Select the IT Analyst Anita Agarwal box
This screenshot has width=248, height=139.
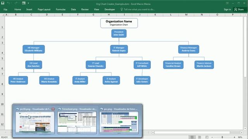pyautogui.click(x=111, y=80)
